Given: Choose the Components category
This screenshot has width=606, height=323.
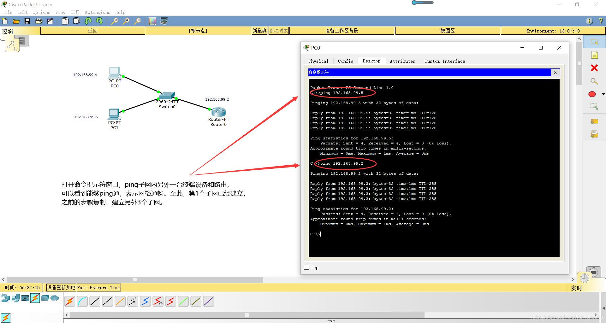Looking at the screenshot, I should tap(25, 298).
